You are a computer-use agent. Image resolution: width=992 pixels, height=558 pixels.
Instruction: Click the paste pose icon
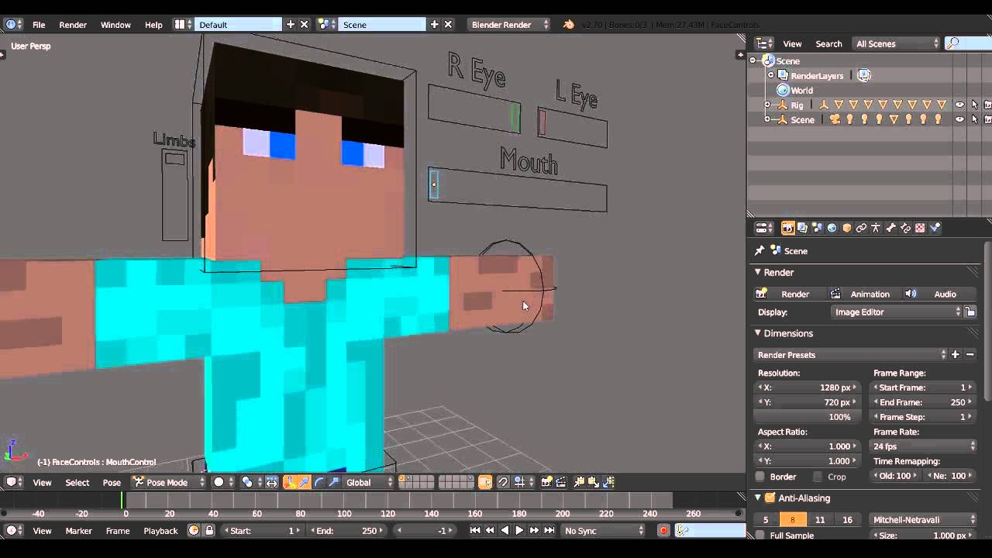point(594,482)
